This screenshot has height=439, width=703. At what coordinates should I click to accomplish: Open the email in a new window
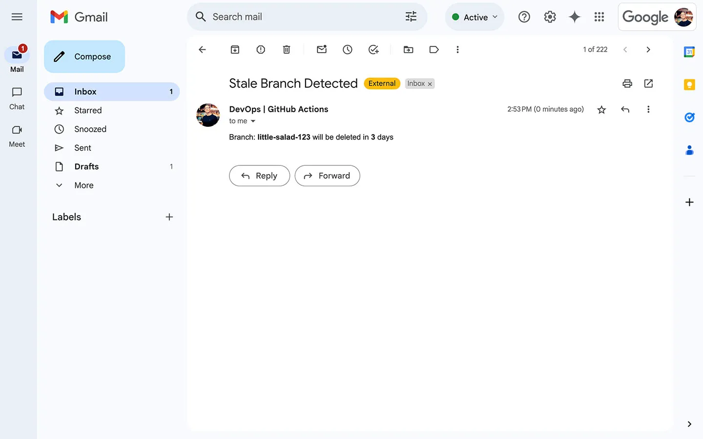pyautogui.click(x=648, y=83)
